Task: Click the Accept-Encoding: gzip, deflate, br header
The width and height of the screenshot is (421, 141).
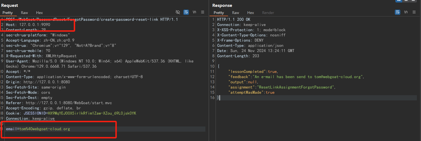Action: 44,108
